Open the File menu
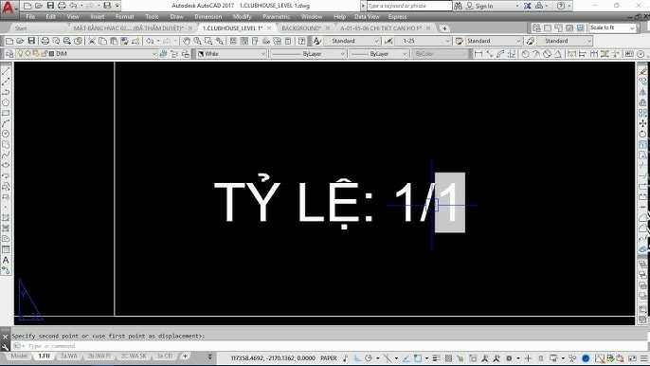Image resolution: width=650 pixels, height=366 pixels. 30,17
